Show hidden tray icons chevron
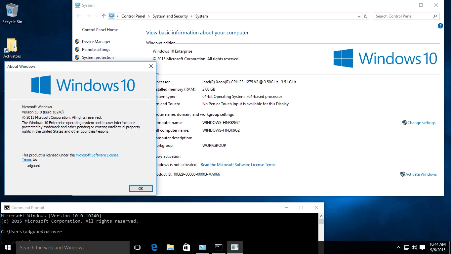 [398, 247]
